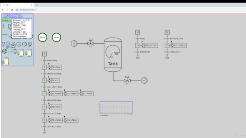Click the pump P1 symbol on canvas
The image size is (246, 138).
coord(74,43)
